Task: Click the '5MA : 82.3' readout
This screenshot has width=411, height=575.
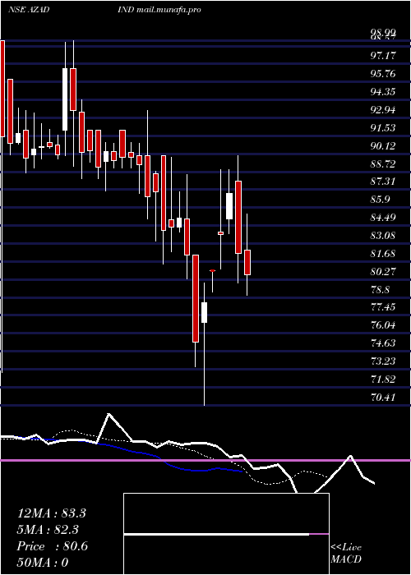Action: pos(48,530)
